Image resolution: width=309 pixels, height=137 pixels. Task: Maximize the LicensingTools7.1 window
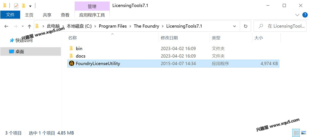pos(284,5)
